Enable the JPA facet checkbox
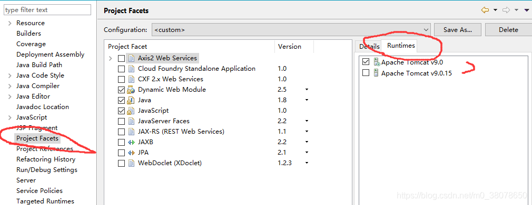 121,153
